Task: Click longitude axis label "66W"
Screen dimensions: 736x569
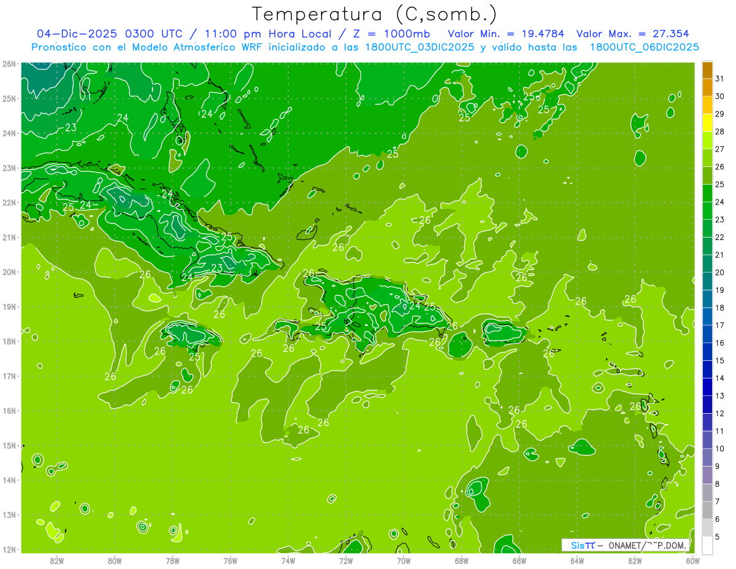Action: pos(519,560)
